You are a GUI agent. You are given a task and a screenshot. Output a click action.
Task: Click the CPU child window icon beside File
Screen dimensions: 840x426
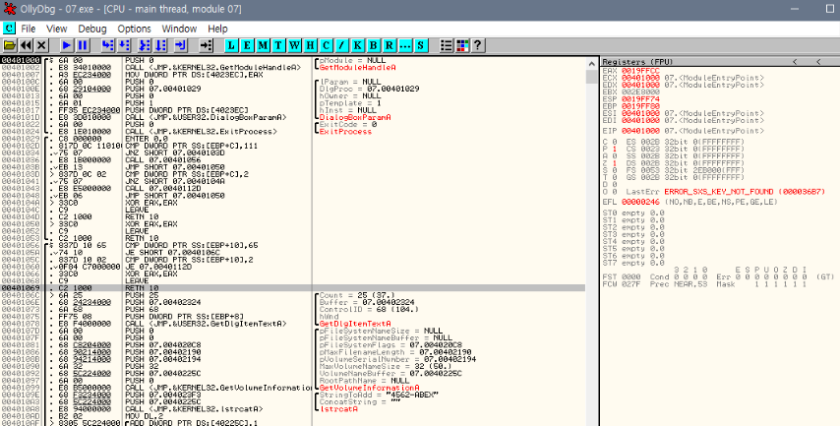tap(9, 28)
